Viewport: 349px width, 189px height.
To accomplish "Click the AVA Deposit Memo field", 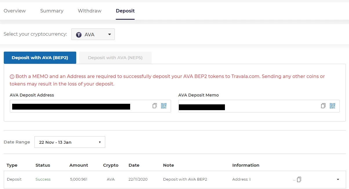I will [x=259, y=106].
